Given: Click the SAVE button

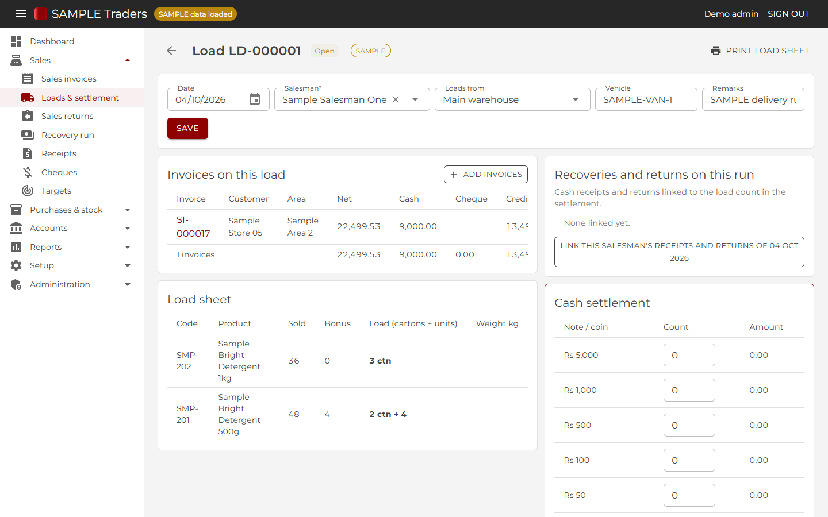Looking at the screenshot, I should [x=187, y=128].
